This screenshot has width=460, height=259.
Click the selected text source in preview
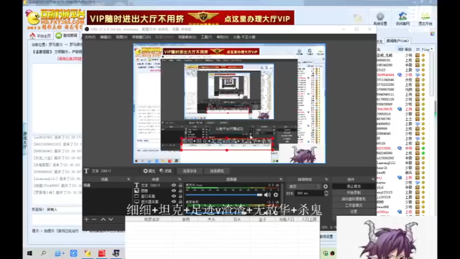tap(227, 144)
